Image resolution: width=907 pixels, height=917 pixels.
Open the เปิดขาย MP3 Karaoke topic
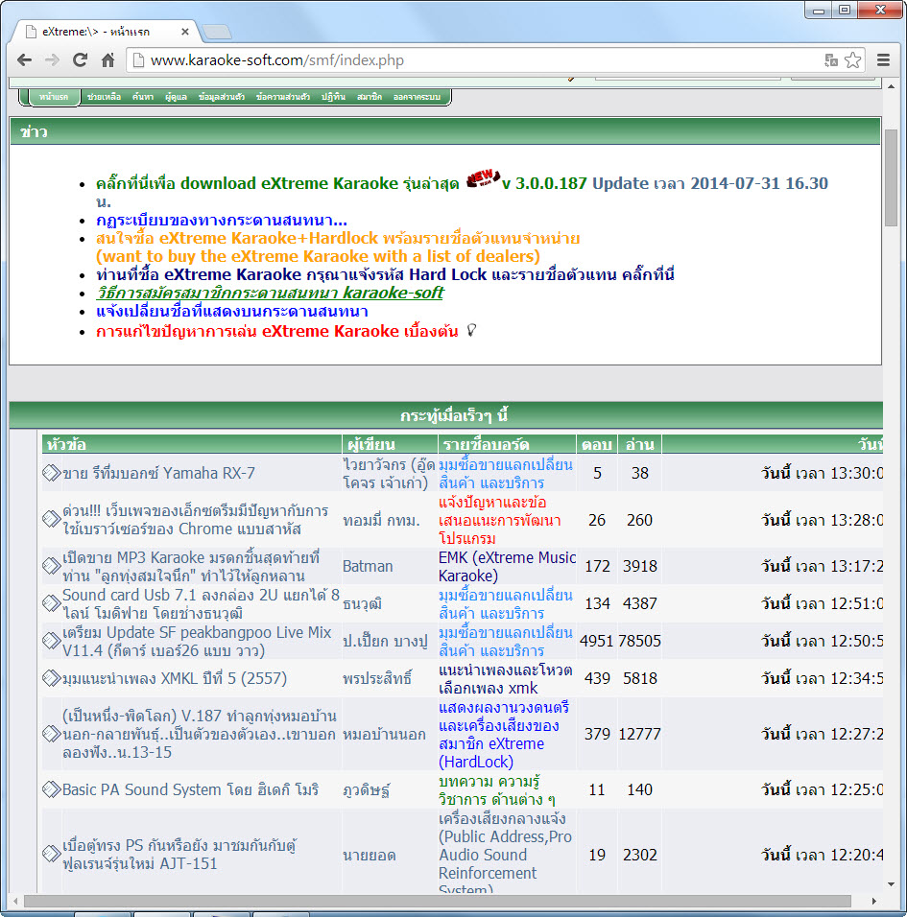191,566
